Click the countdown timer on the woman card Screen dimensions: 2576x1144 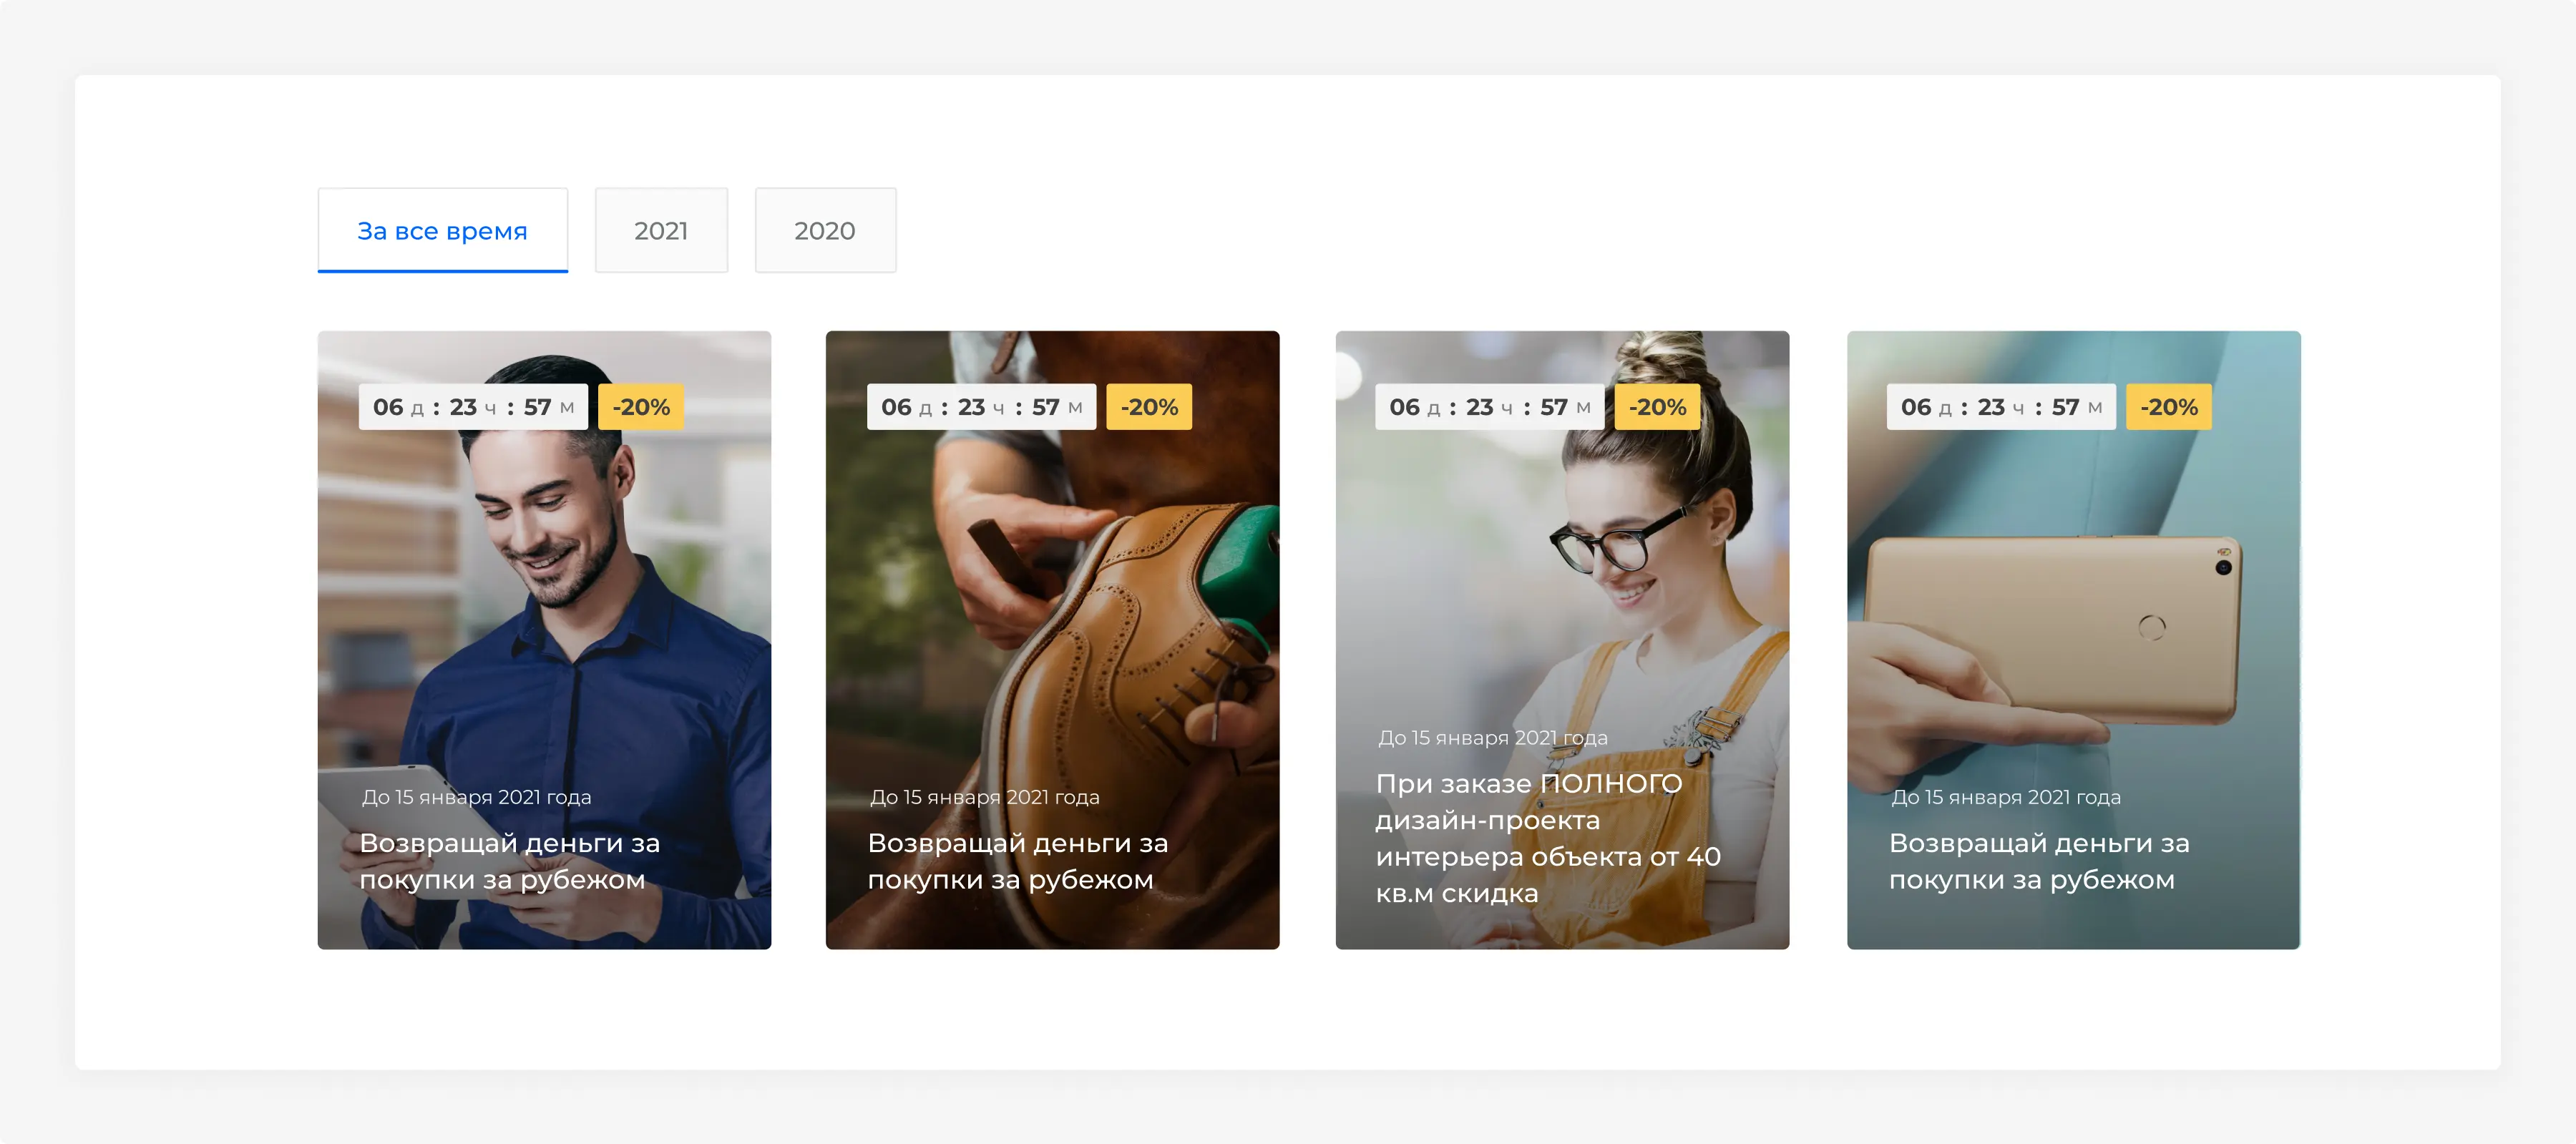click(x=1489, y=407)
